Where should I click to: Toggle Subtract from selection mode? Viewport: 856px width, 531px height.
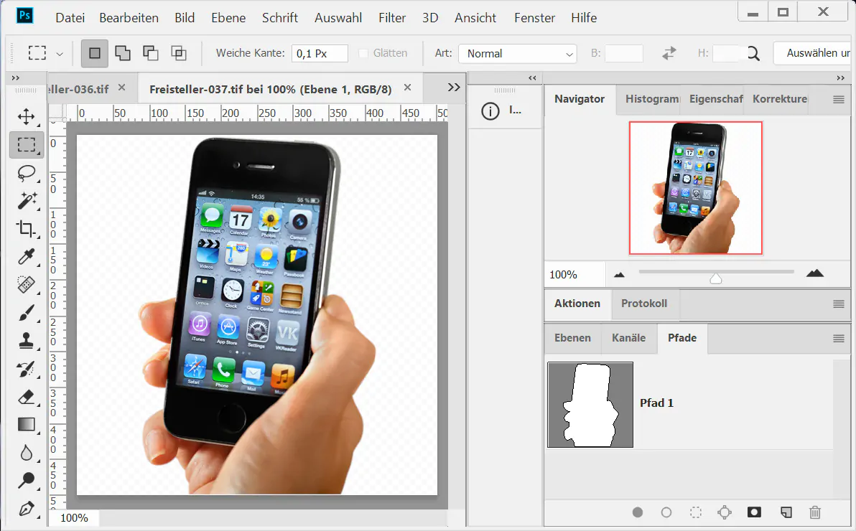point(150,53)
